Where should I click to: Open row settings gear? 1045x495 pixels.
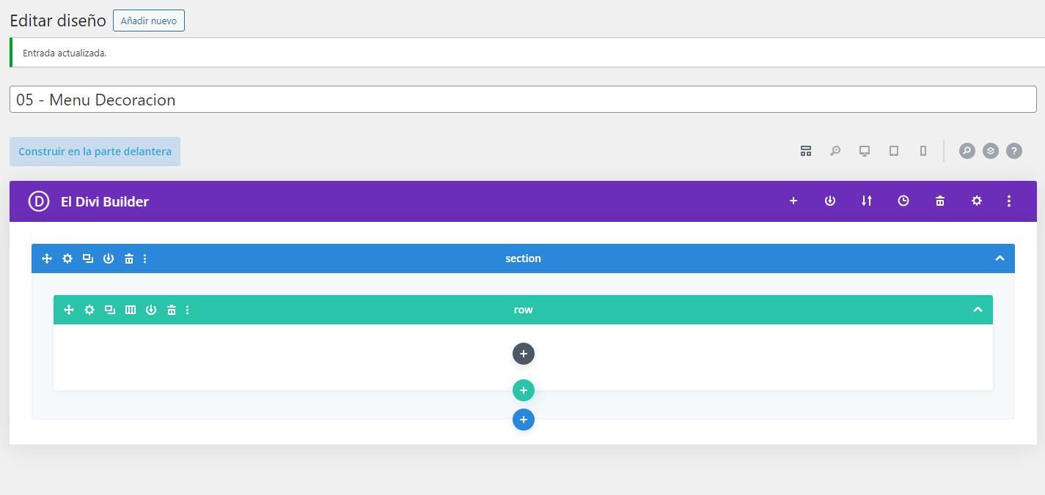coord(89,310)
